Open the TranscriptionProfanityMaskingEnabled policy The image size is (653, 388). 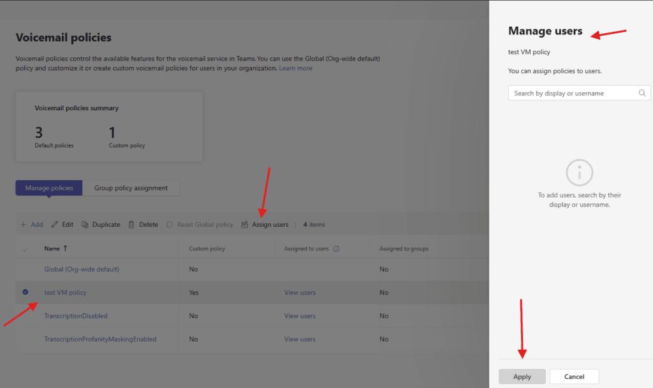tap(100, 339)
